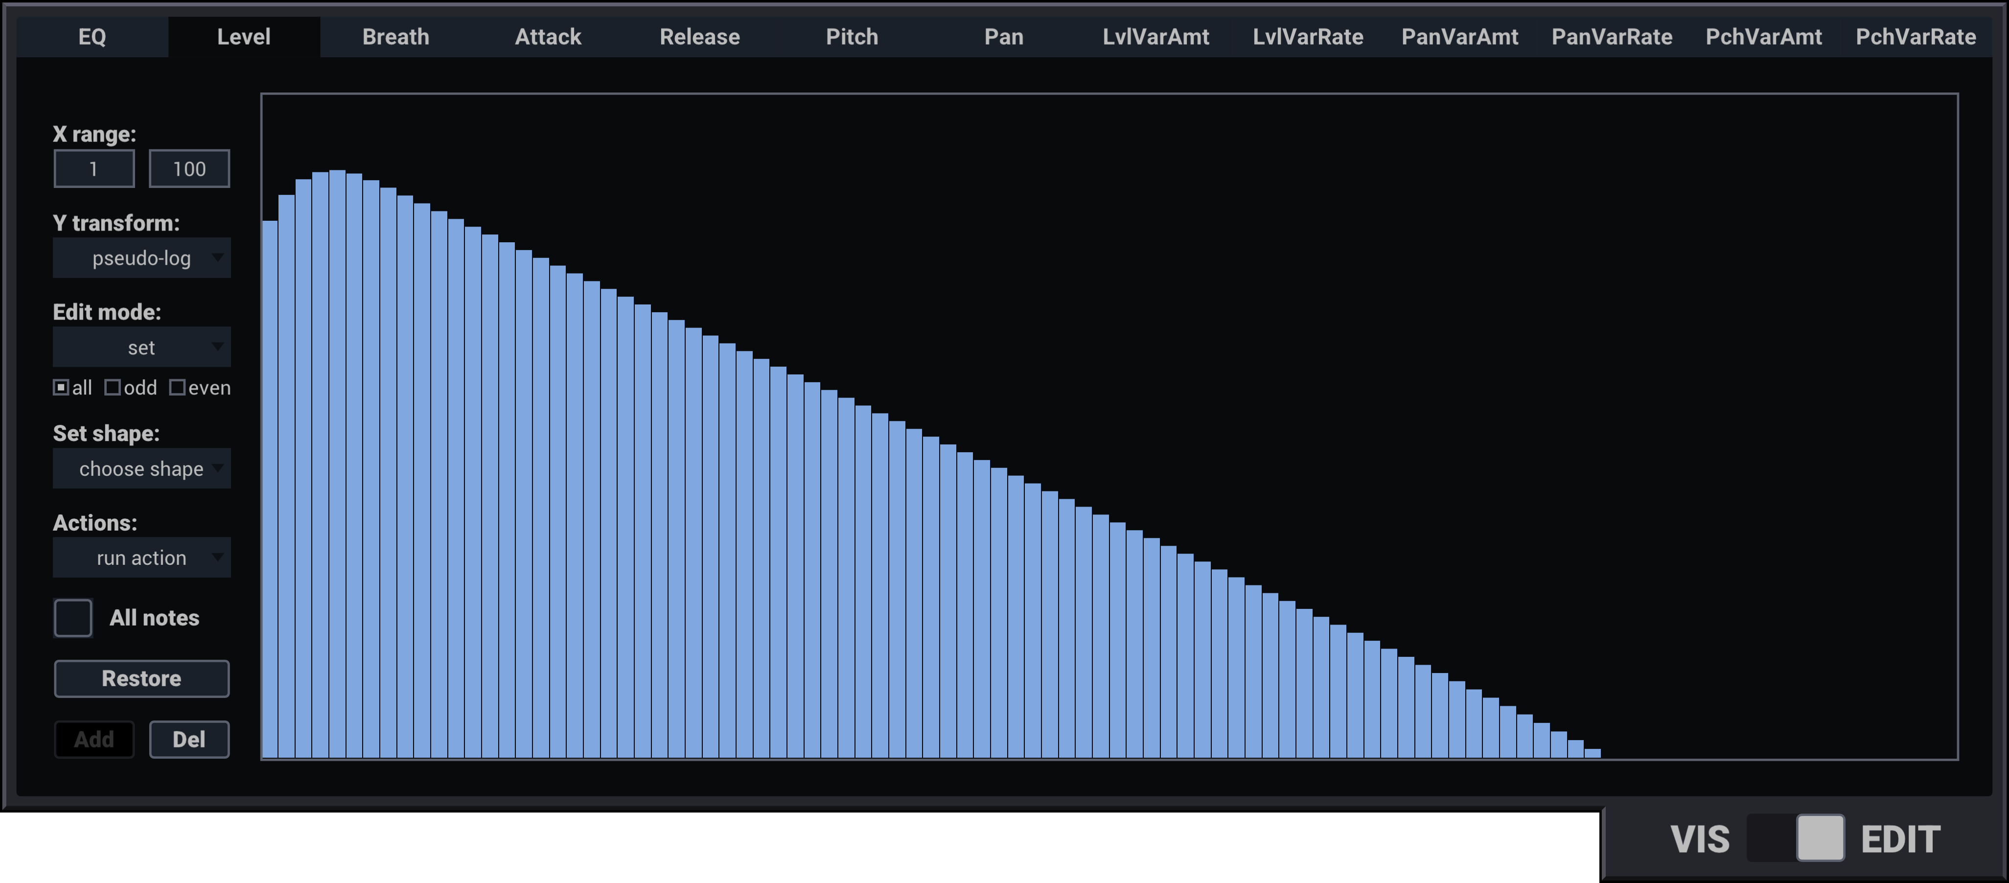Viewport: 2009px width, 883px height.
Task: Select the Level tab
Action: [244, 37]
